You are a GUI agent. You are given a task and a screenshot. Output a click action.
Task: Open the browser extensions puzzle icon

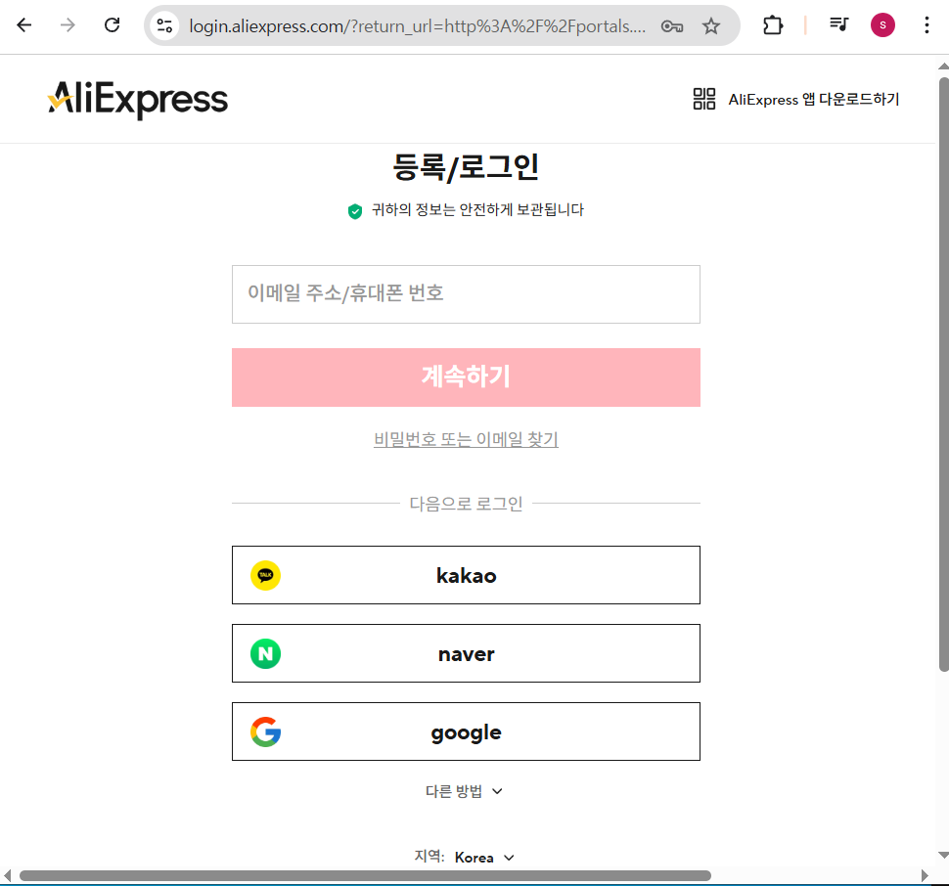click(773, 25)
